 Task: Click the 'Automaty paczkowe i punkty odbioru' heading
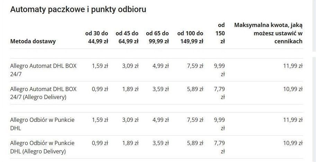click(78, 10)
